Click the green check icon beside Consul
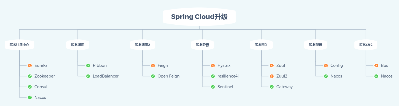The height and width of the screenshot is (106, 399). [30, 87]
